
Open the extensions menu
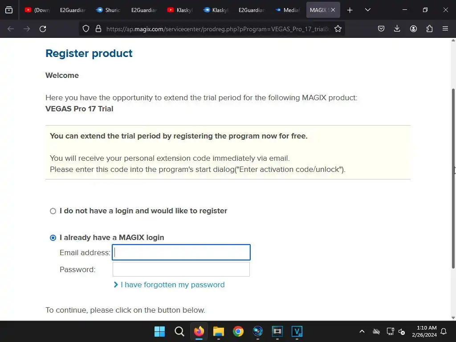[x=429, y=29]
